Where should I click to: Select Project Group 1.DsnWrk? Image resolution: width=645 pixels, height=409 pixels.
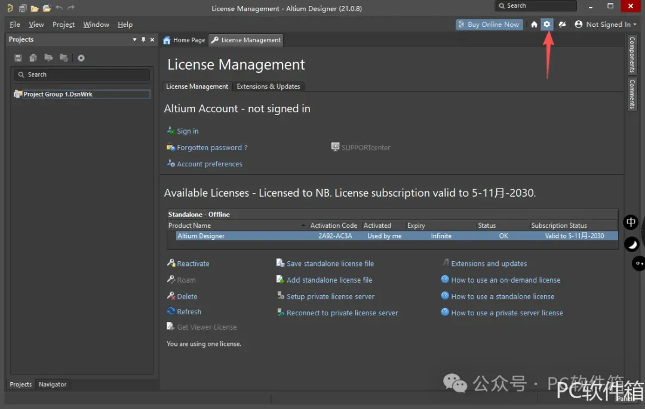tap(82, 94)
